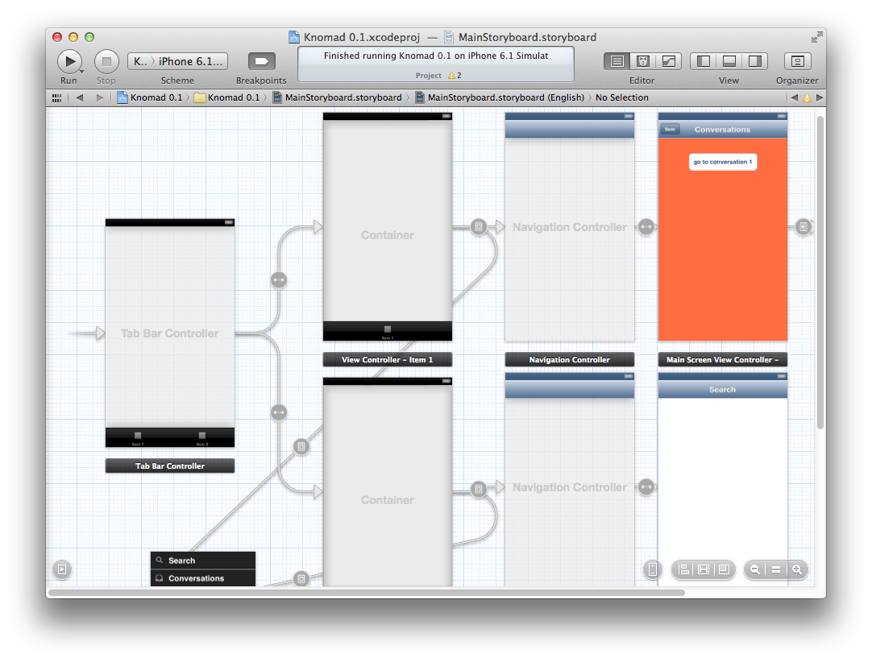Select Knomad 0.1 project in jump bar
Viewport: 872px width, 662px height.
[150, 97]
